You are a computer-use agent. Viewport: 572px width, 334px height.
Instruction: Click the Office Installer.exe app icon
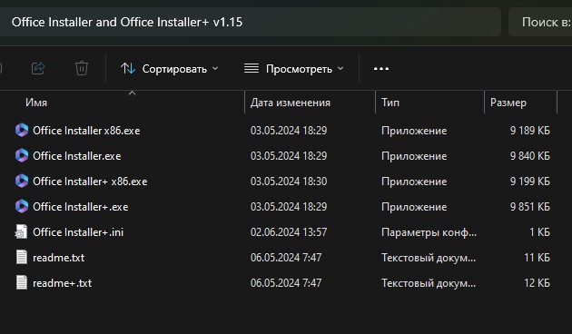pos(22,156)
